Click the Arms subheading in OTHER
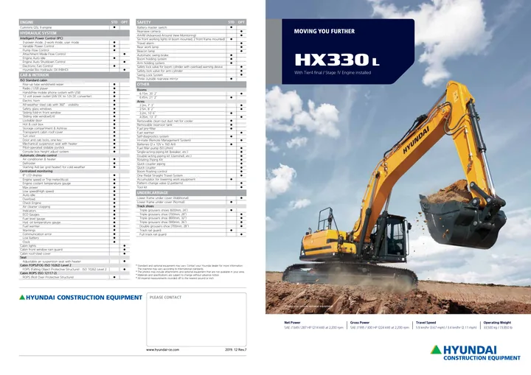This screenshot has width=531, height=375. tap(191, 102)
